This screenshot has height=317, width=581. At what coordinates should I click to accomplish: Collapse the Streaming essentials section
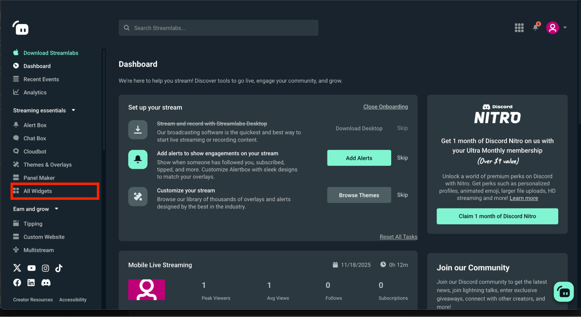[73, 110]
